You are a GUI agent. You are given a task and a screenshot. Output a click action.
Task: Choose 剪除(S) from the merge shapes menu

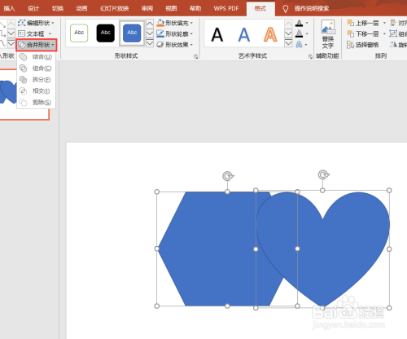pyautogui.click(x=36, y=103)
